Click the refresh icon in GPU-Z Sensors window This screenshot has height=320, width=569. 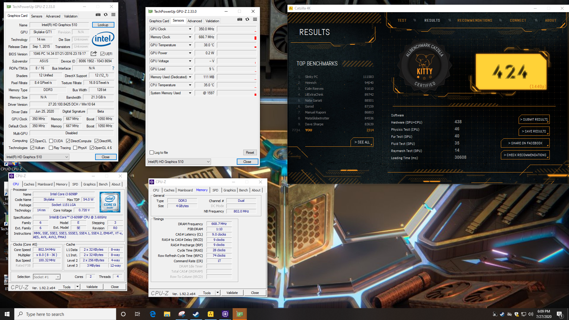[x=247, y=20]
